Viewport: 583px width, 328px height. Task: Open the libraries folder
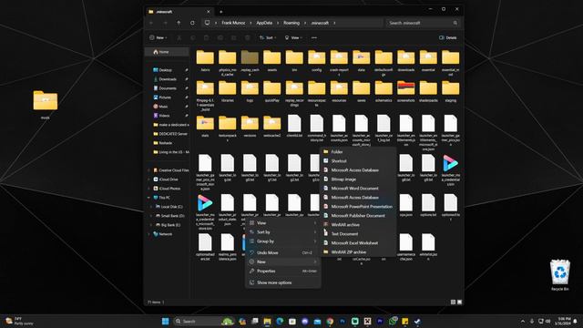tap(227, 91)
